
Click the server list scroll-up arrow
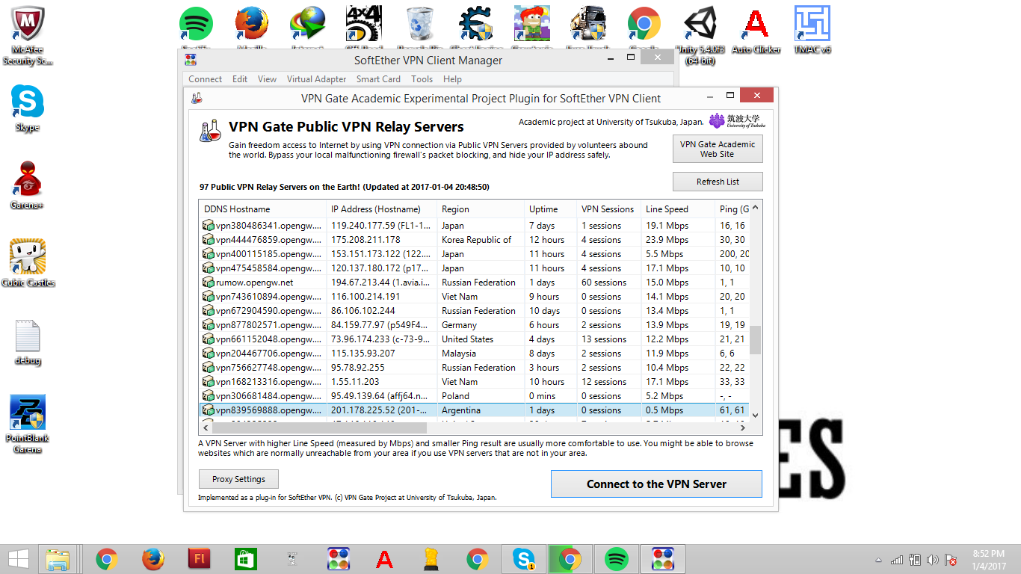pos(755,207)
